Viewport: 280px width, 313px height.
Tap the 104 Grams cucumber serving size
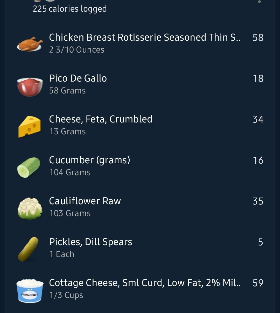(x=70, y=172)
